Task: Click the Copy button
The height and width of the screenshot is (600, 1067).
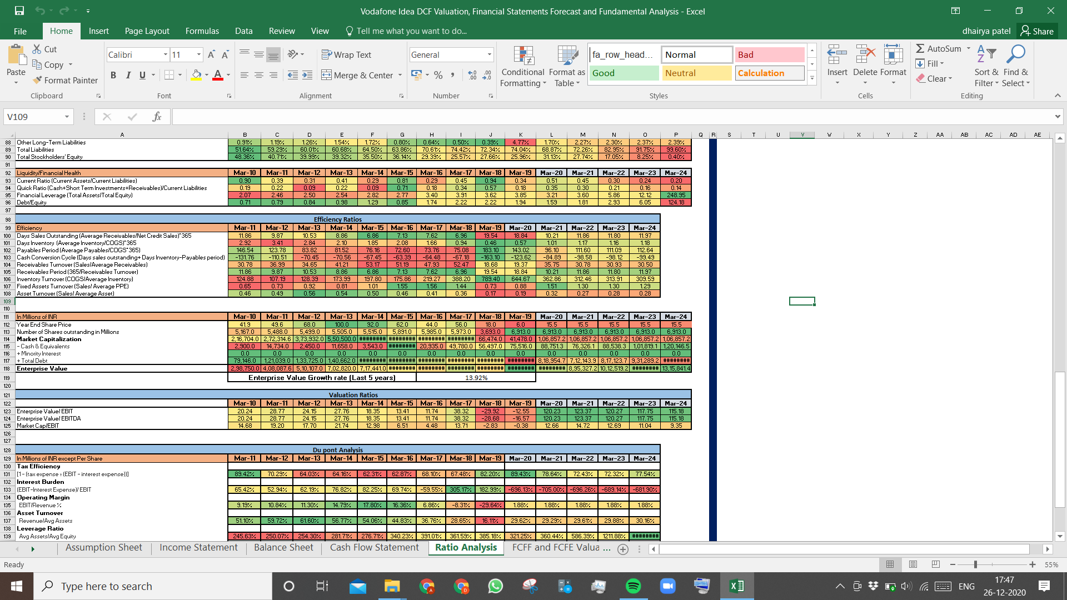Action: click(48, 64)
